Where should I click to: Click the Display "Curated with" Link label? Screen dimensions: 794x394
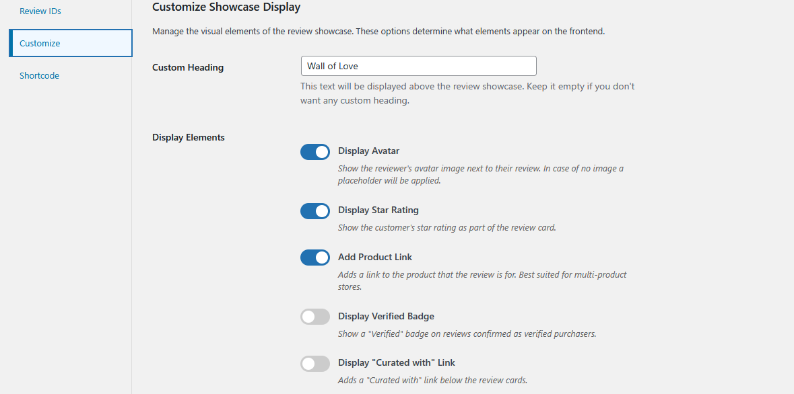tap(396, 362)
